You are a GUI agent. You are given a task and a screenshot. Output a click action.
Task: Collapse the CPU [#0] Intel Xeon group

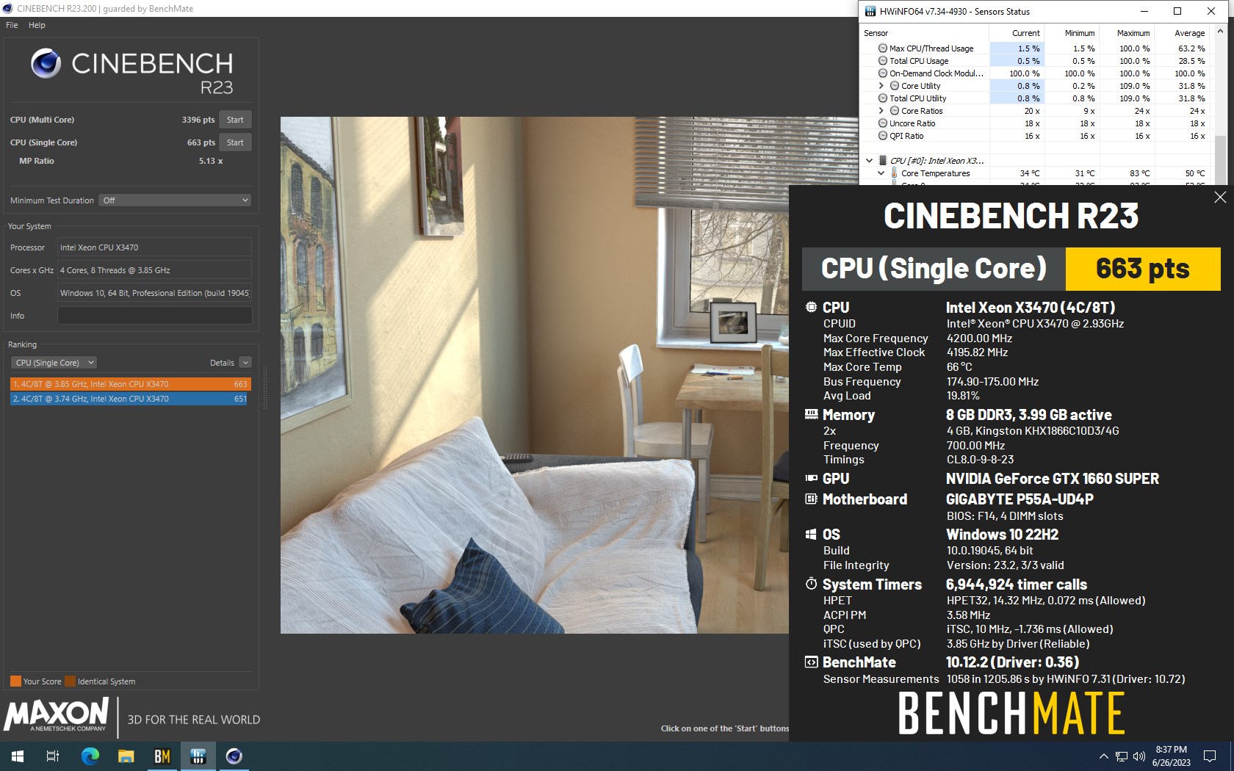click(870, 160)
